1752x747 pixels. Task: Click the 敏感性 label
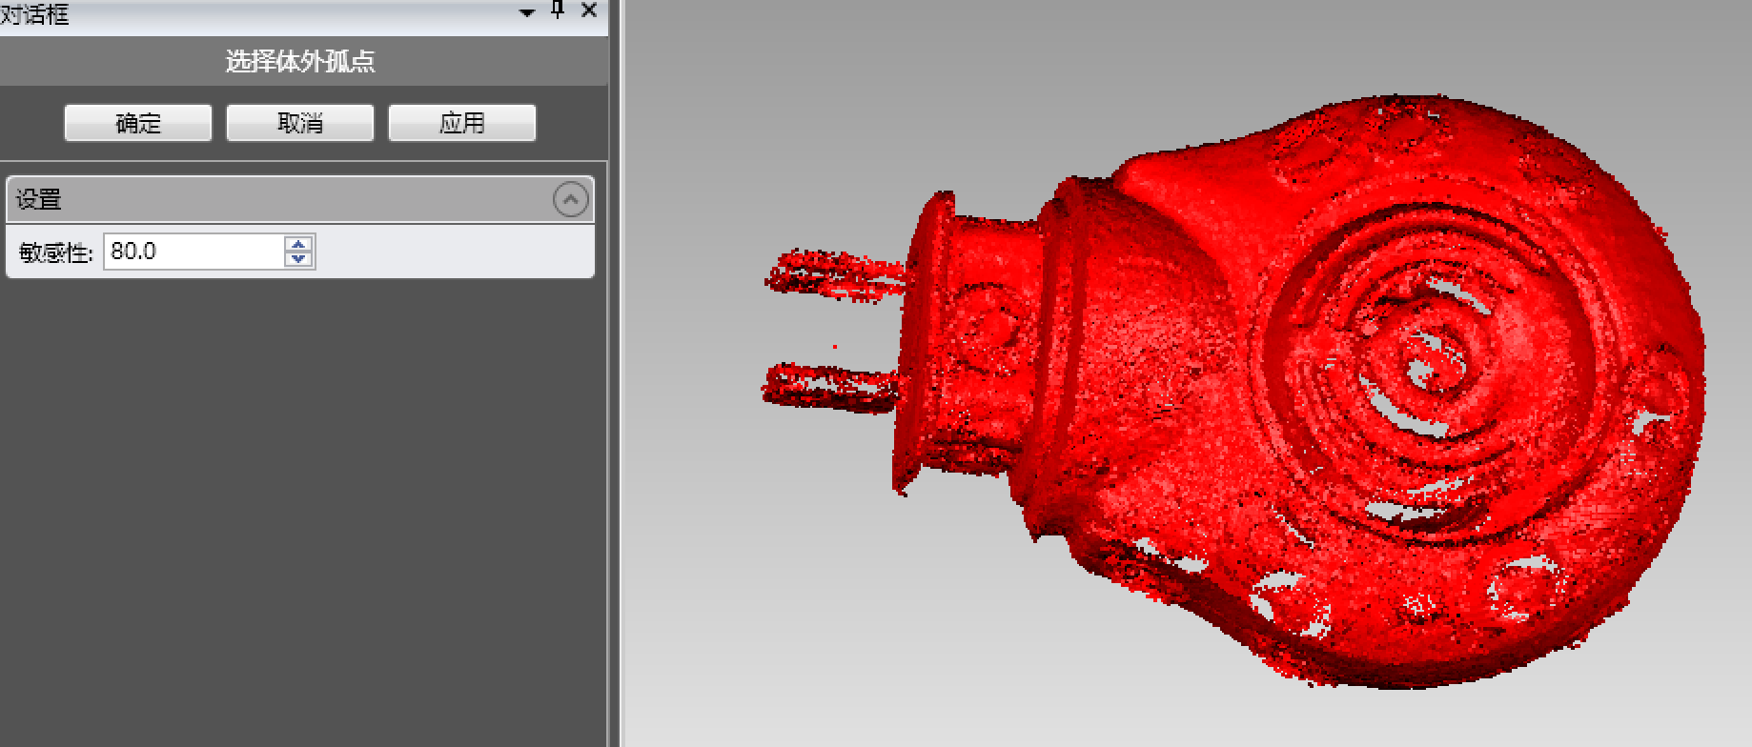(55, 252)
